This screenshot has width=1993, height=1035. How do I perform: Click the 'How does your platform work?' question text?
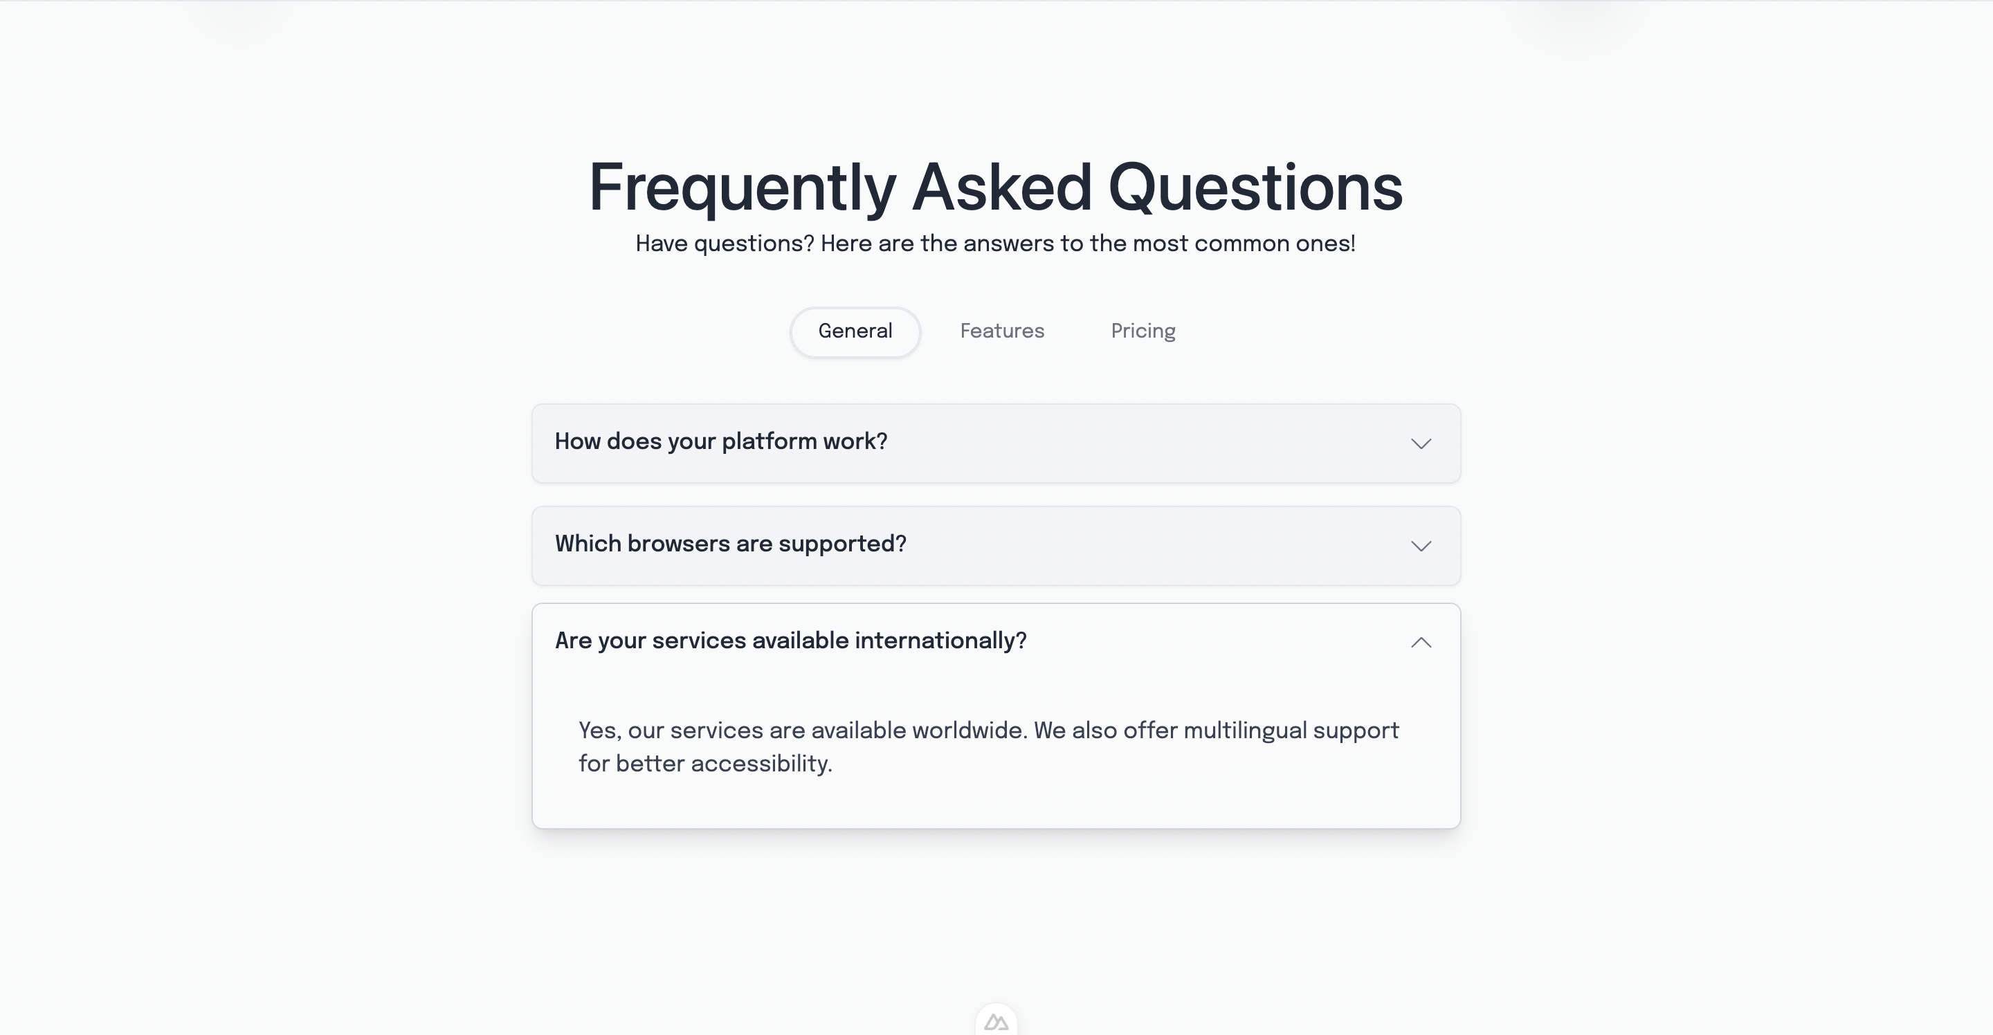coord(721,441)
